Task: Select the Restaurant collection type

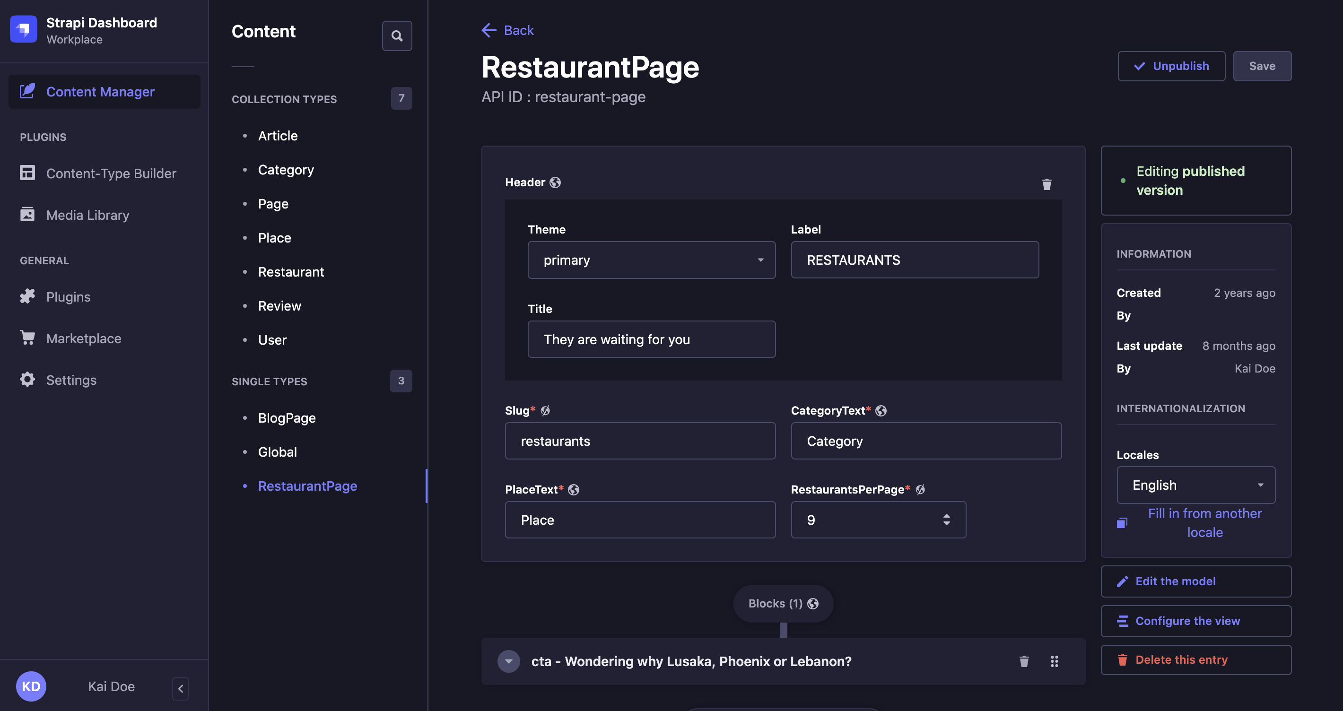Action: pos(290,271)
